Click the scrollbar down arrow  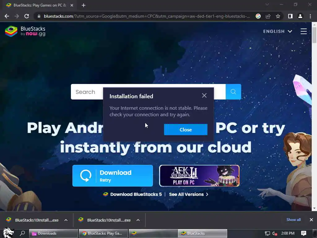(x=314, y=208)
